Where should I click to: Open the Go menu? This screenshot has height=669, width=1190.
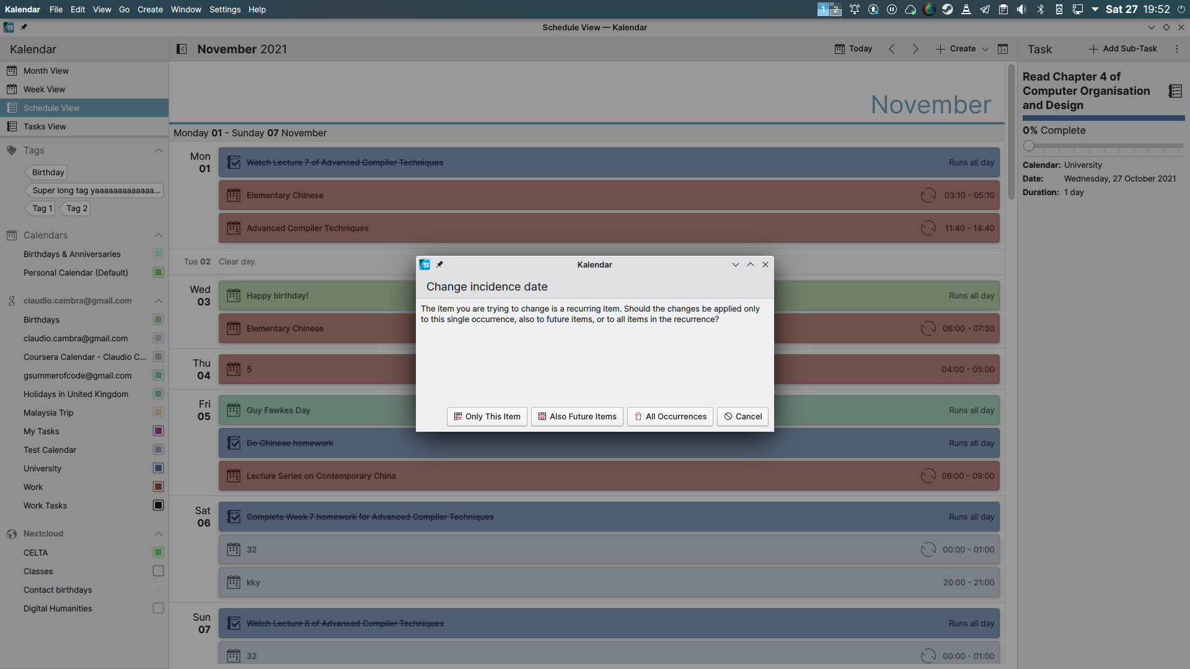pyautogui.click(x=124, y=9)
